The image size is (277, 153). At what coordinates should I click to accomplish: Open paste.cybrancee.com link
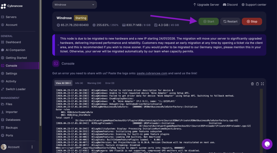(152, 73)
